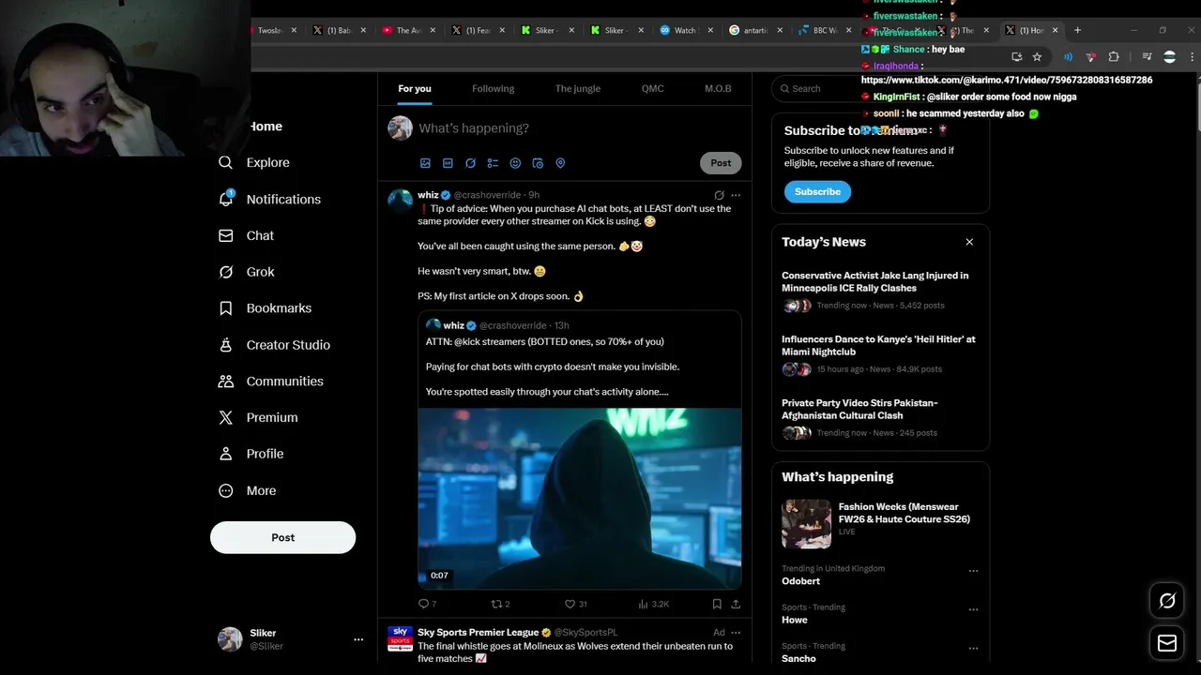Open Chat in the sidebar
This screenshot has width=1201, height=675.
click(247, 235)
